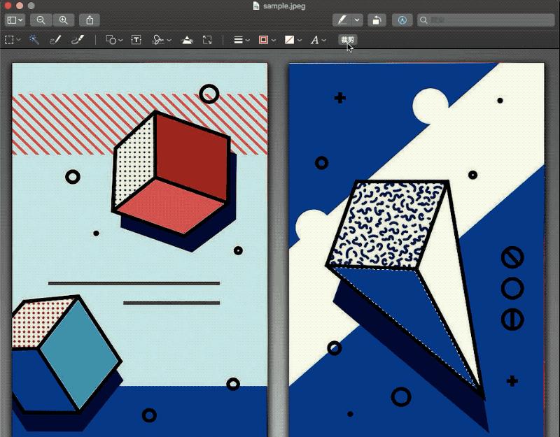
Task: Open the line Shape Style dropdown
Action: tap(241, 40)
